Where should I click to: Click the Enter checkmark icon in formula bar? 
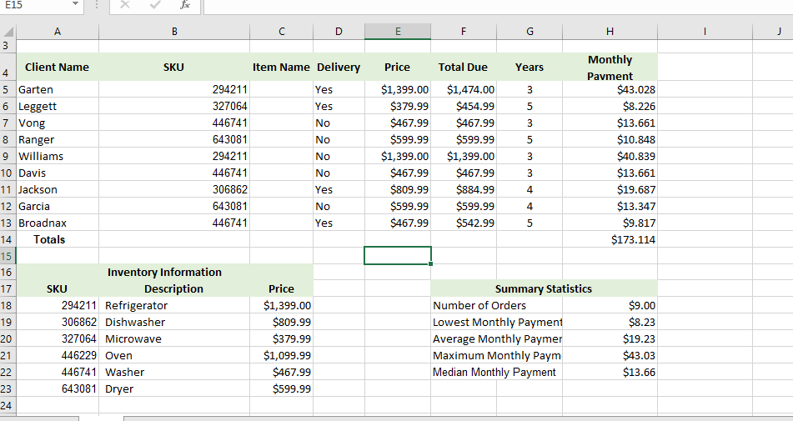point(155,4)
